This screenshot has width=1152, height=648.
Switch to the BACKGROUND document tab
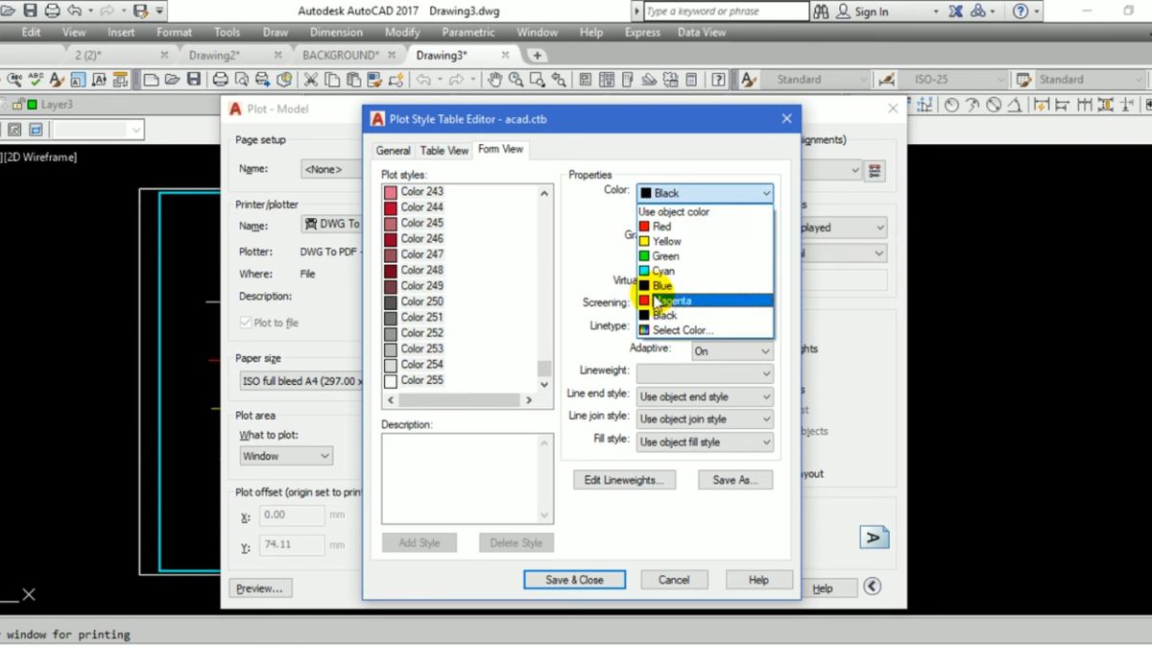341,56
